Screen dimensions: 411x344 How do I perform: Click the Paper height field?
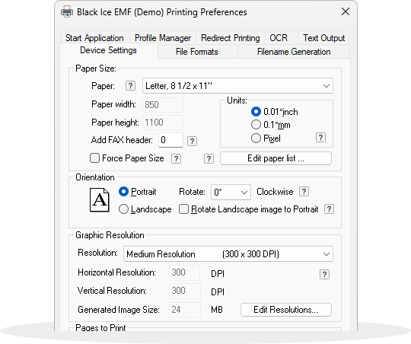[163, 123]
